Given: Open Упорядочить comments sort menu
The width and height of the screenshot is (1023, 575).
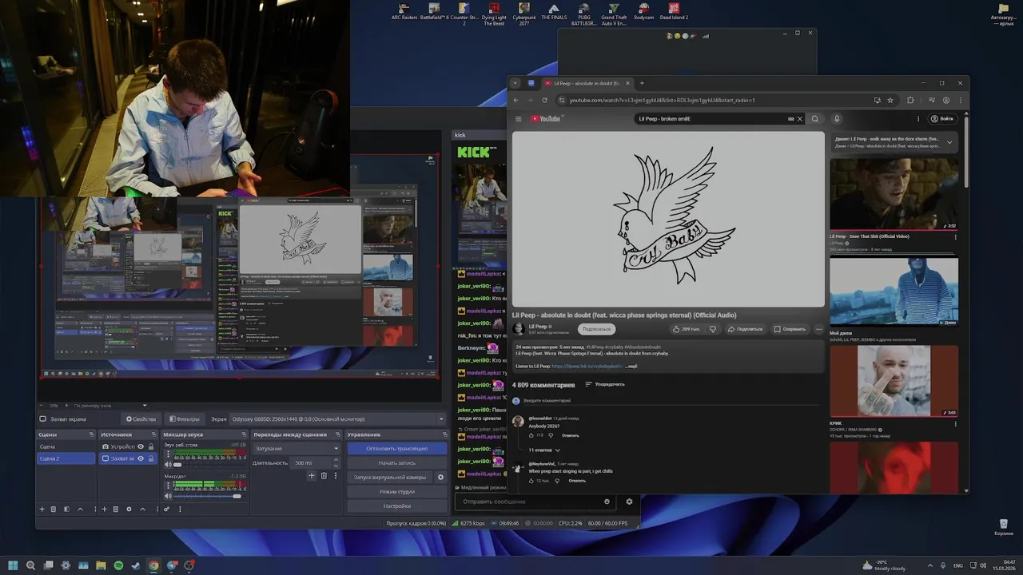Looking at the screenshot, I should point(605,384).
